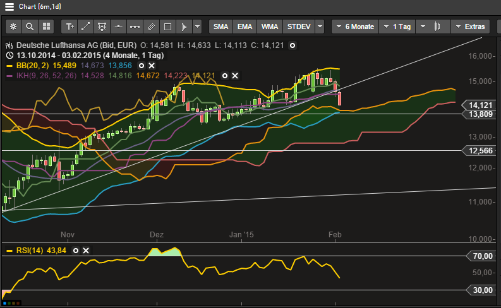501x308 pixels.
Task: Click the yellow BB color marker
Action: click(9, 66)
